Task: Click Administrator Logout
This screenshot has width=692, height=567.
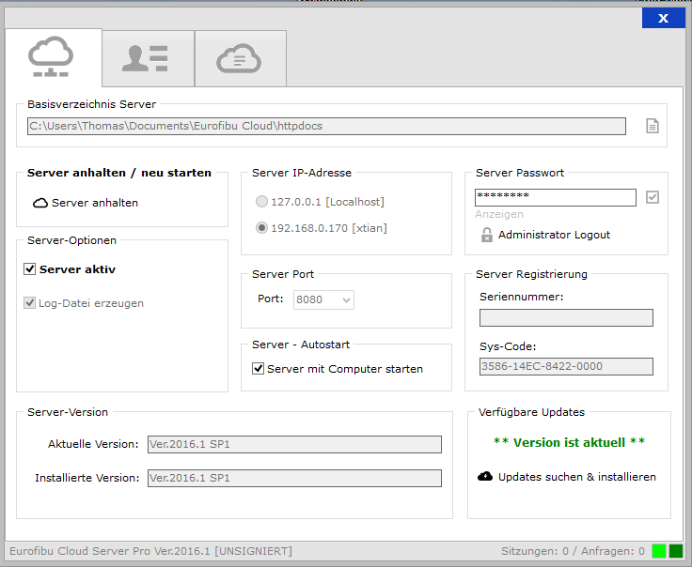Action: click(x=554, y=235)
